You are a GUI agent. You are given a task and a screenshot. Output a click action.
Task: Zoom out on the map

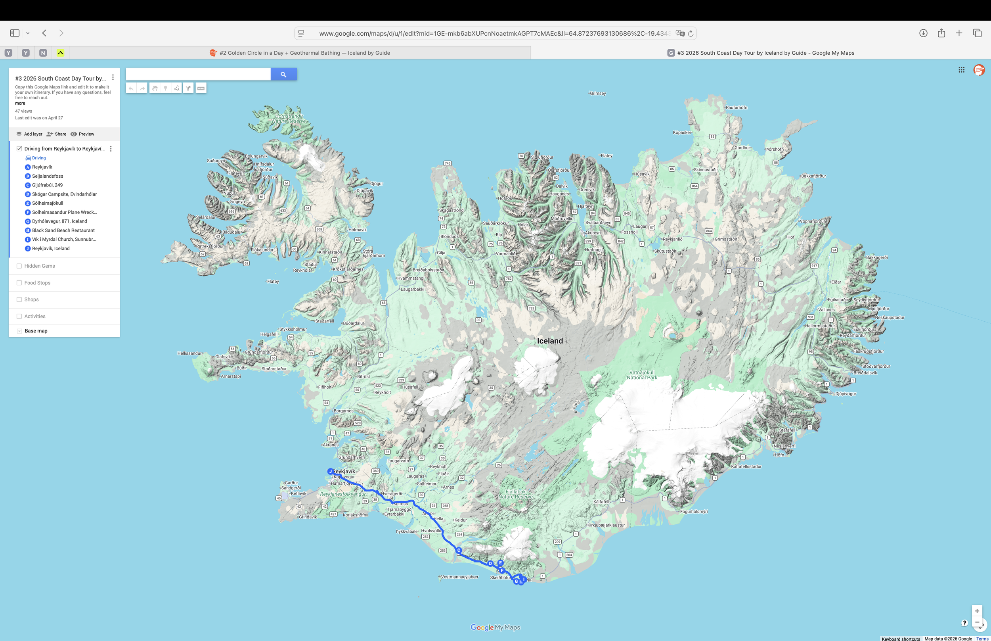977,622
